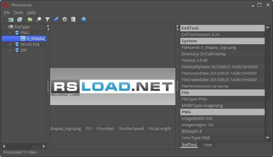The image size is (273, 157).
Task: Click the magnifying glass search icon
Action: point(38,19)
